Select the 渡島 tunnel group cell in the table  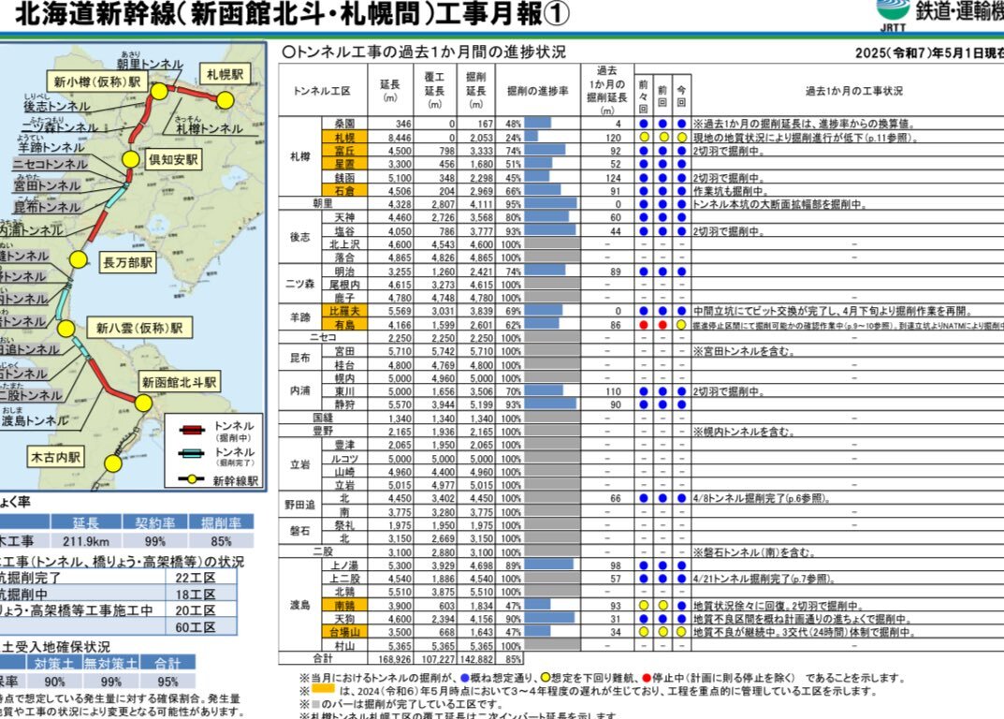(x=299, y=605)
